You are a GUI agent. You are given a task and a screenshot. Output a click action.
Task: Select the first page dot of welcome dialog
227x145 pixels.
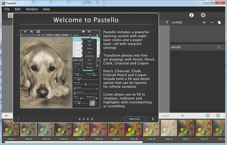[79, 119]
